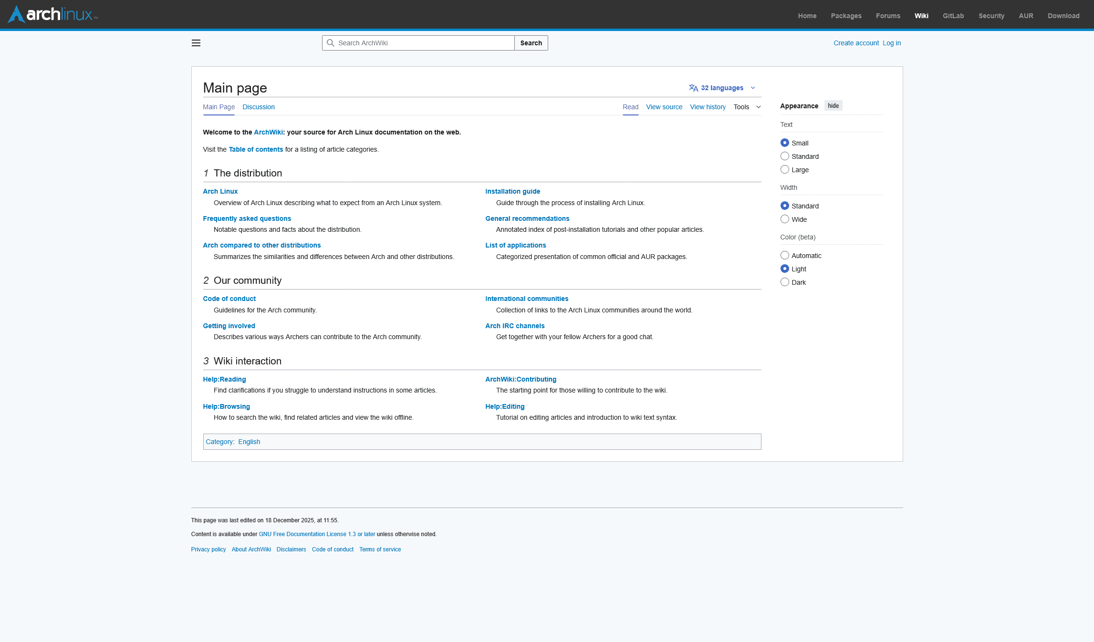The width and height of the screenshot is (1094, 642).
Task: Open the Arch Linux article link
Action: (x=220, y=191)
